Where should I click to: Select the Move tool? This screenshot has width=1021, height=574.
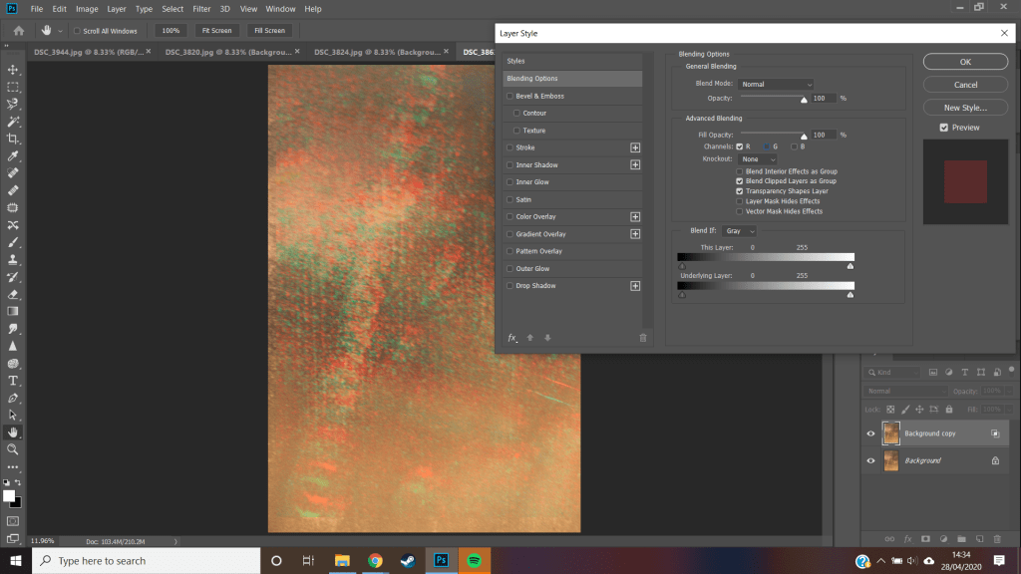coord(13,70)
